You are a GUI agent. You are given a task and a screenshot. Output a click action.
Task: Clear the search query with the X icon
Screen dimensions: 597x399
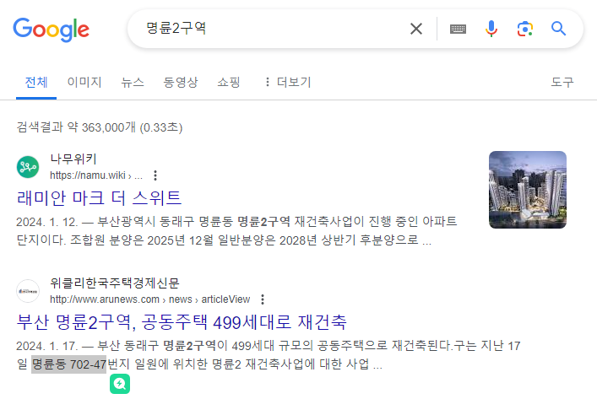coord(416,29)
